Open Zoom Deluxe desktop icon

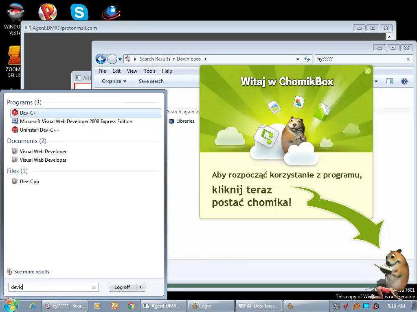tap(14, 62)
